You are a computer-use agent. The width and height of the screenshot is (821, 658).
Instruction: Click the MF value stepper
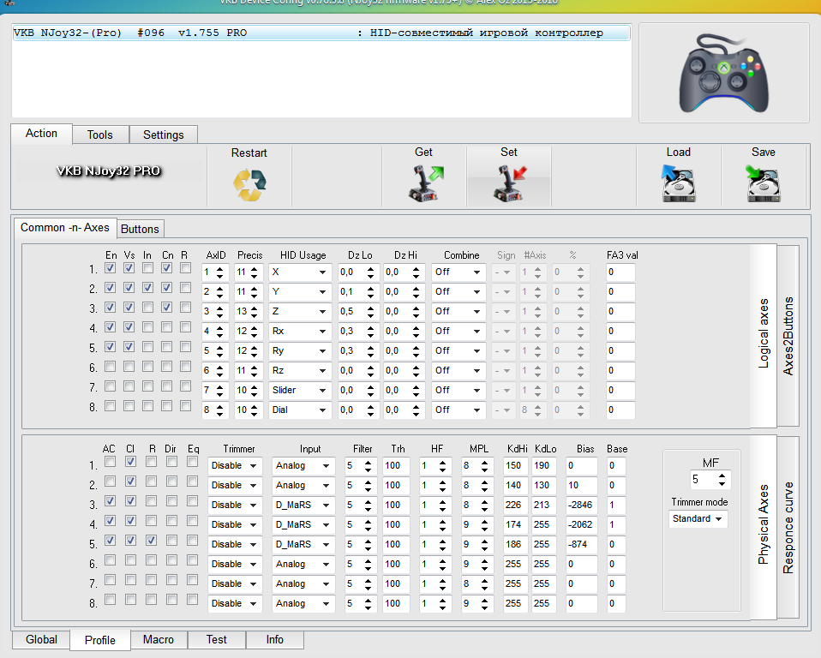point(722,480)
